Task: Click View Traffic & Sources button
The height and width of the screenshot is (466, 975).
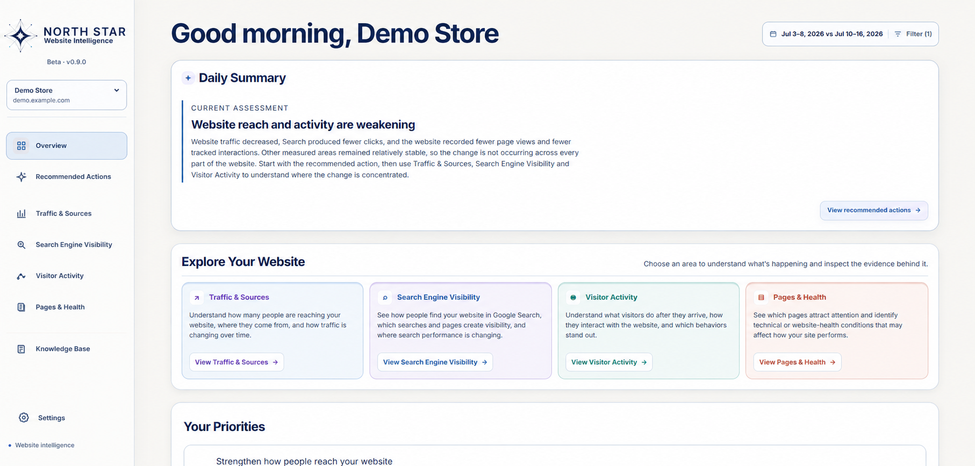Action: coord(236,362)
